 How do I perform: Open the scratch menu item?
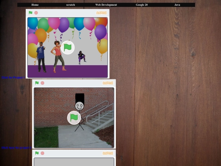point(70,5)
